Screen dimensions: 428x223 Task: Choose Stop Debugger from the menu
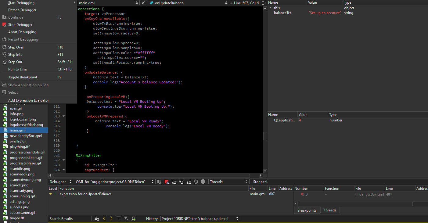[38, 25]
